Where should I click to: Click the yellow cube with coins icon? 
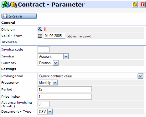(14, 5)
